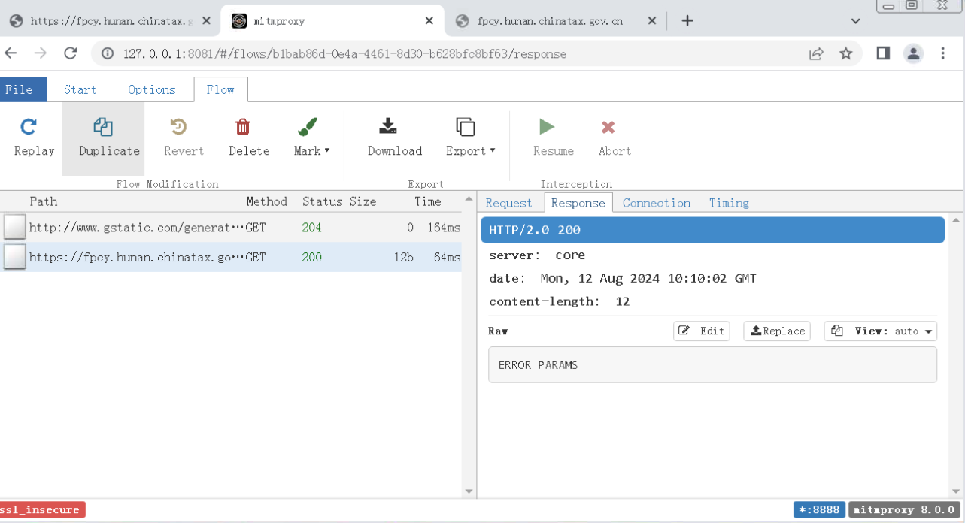Viewport: 965px width, 523px height.
Task: Click the Download response icon
Action: [388, 127]
